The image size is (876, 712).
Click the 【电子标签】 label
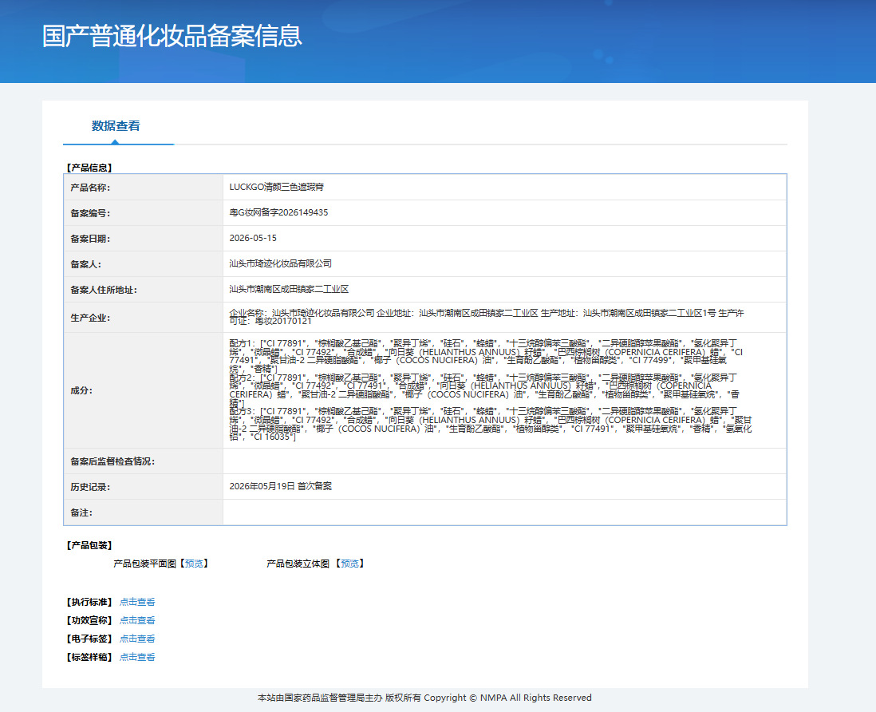[x=89, y=639]
